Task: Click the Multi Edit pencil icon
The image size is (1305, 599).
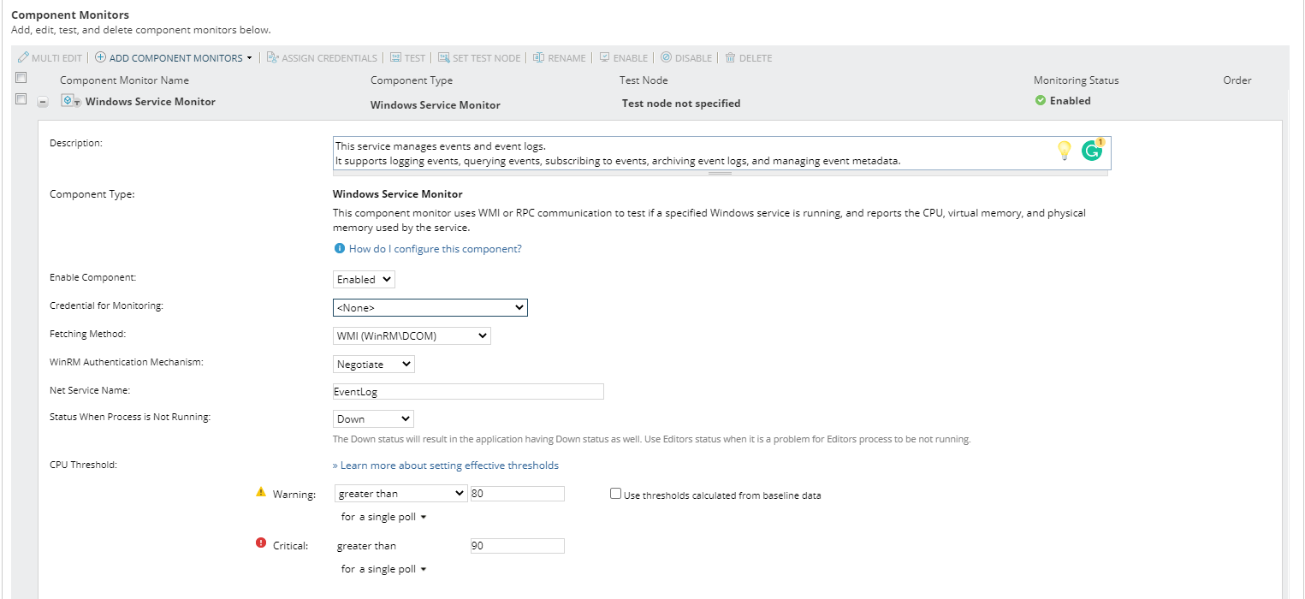Action: tap(23, 58)
